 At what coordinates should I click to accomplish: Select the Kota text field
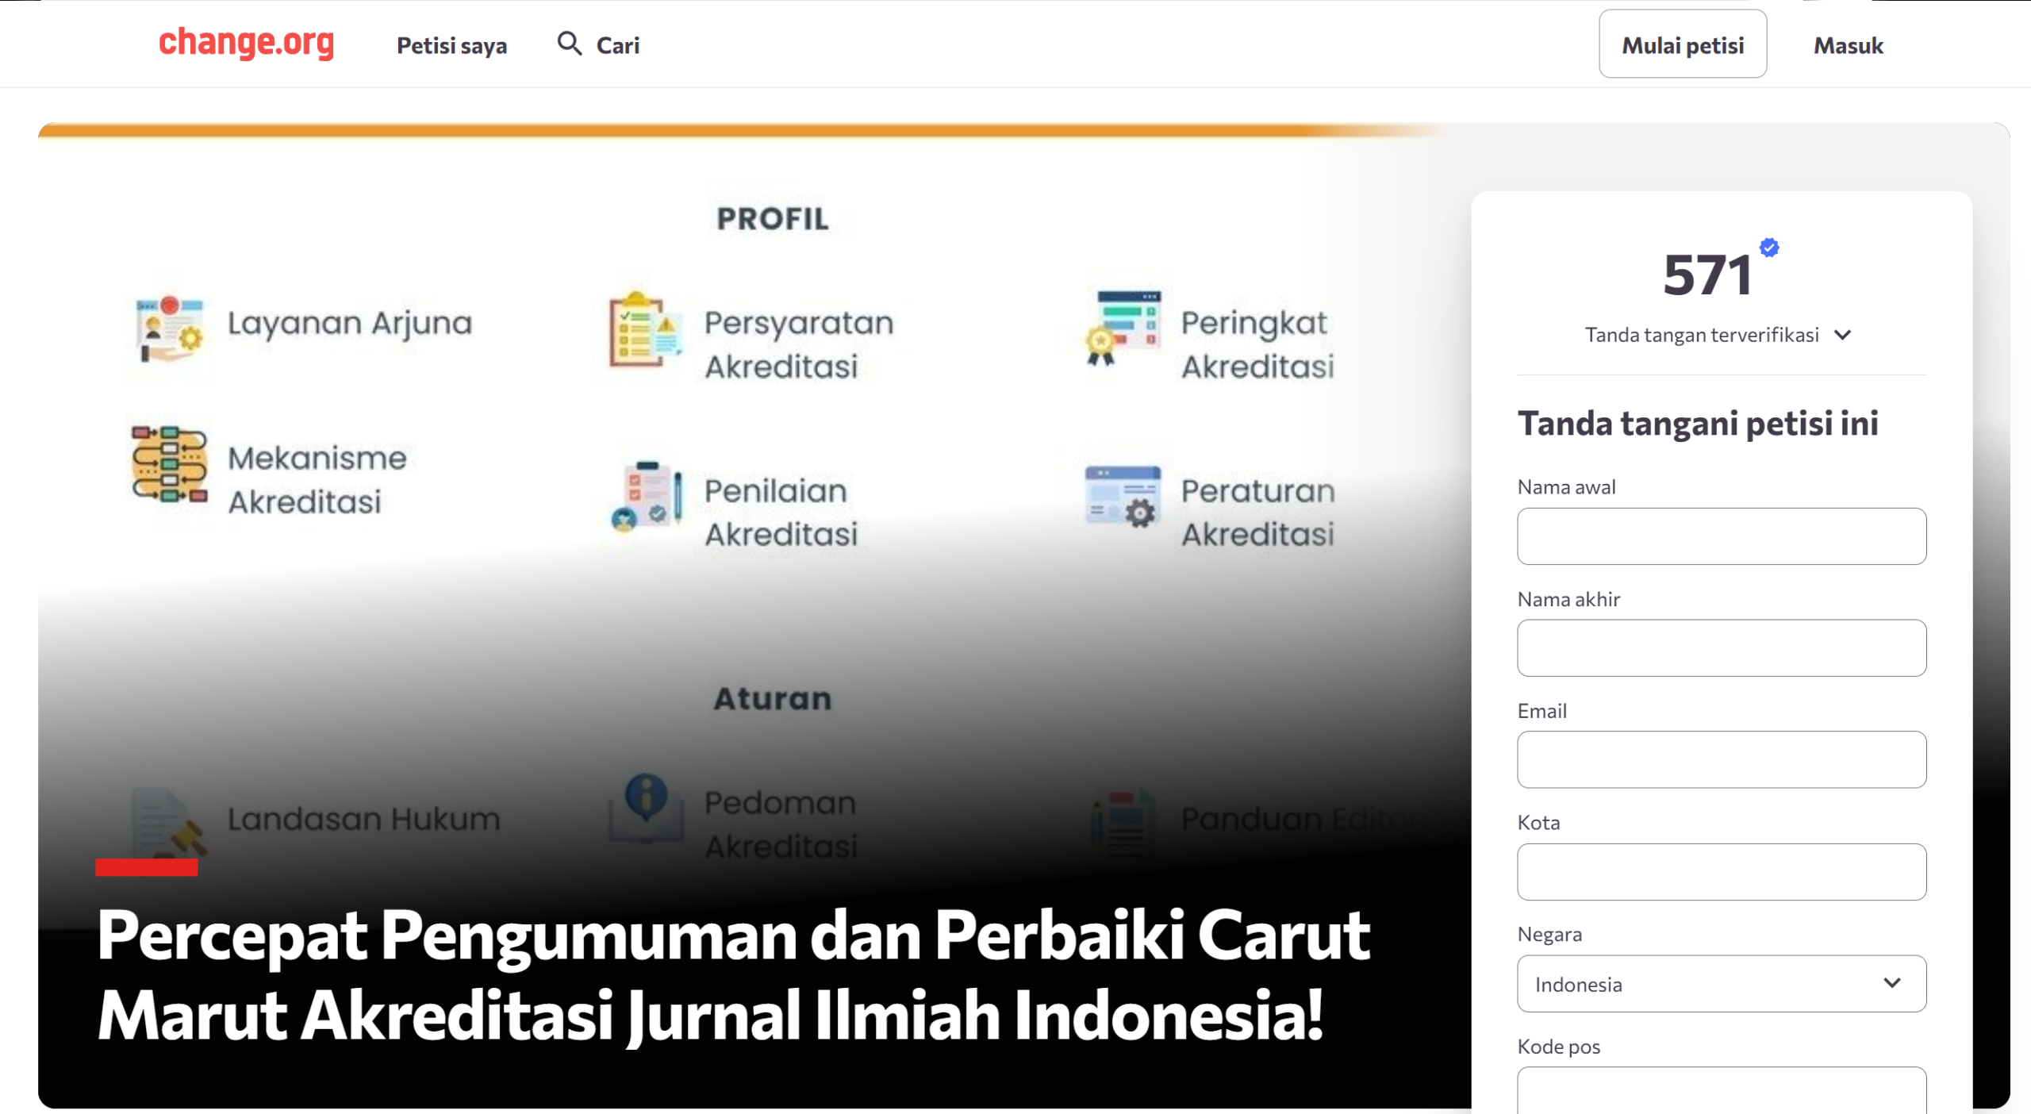[1721, 871]
